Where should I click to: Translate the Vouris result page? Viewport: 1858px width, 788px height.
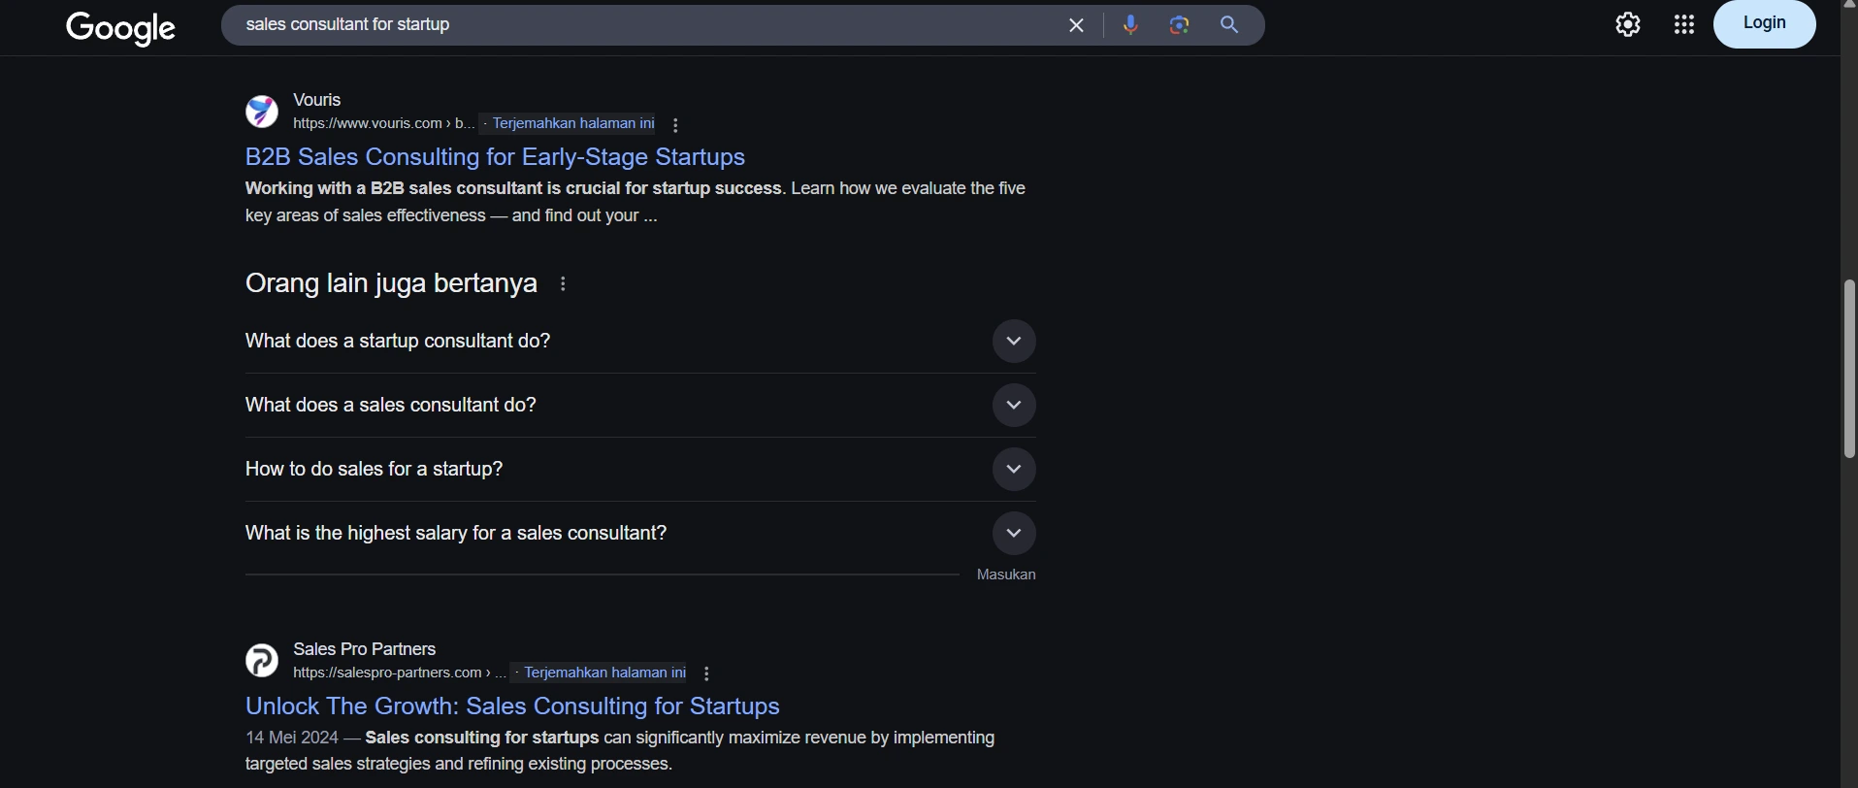[x=573, y=123]
